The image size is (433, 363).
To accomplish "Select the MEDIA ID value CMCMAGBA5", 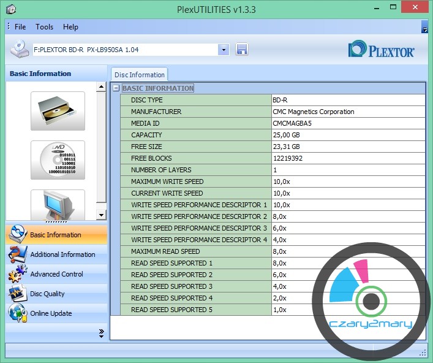I will 292,123.
